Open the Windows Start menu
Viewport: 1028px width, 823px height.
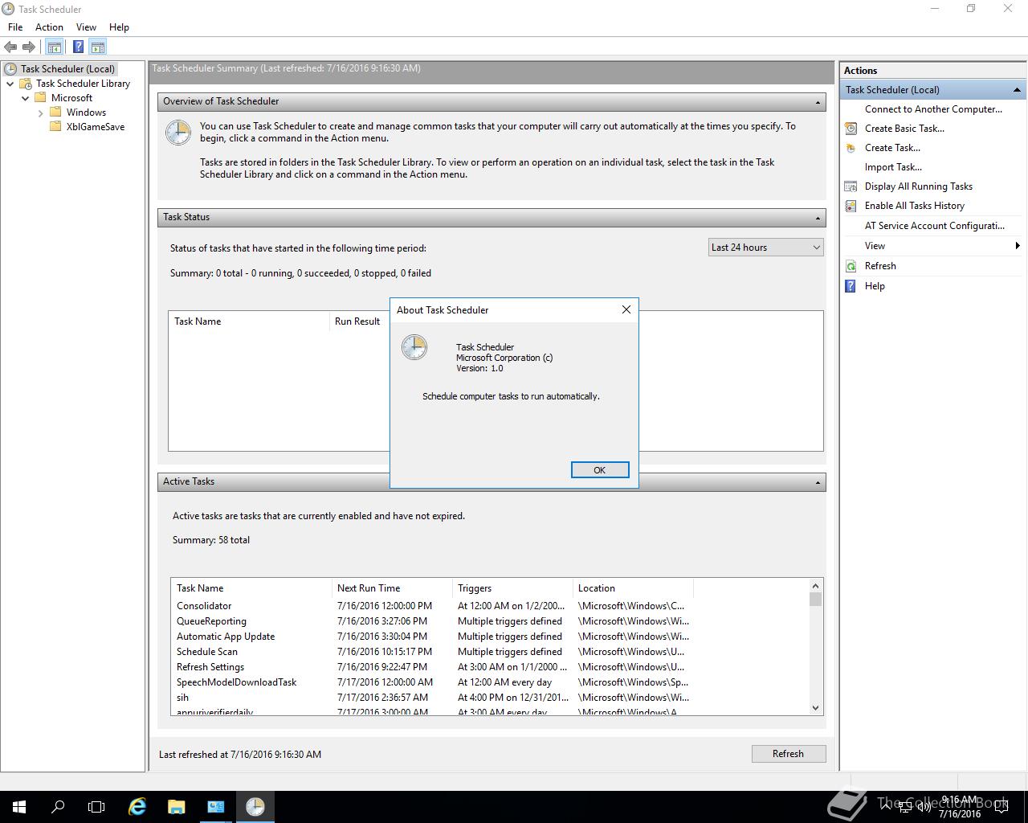19,807
